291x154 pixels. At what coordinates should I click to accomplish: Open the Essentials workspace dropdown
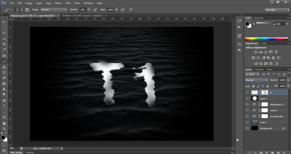click(x=277, y=10)
